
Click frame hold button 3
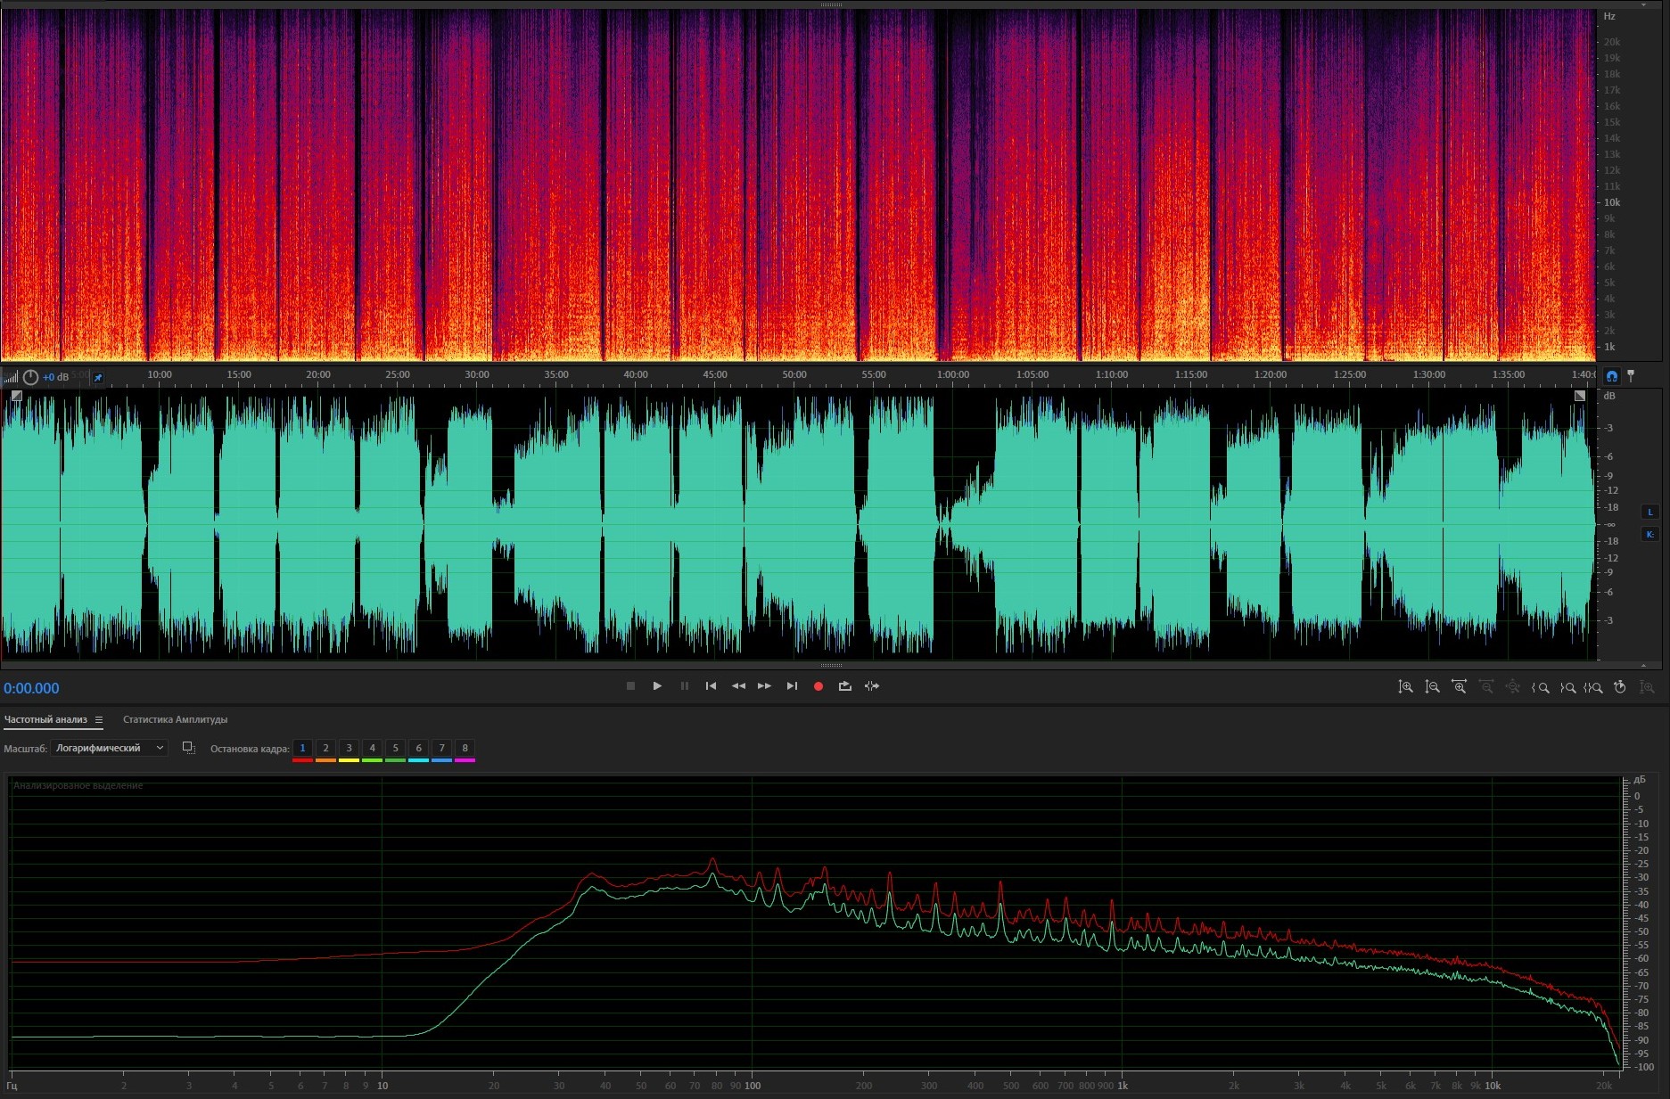(349, 749)
